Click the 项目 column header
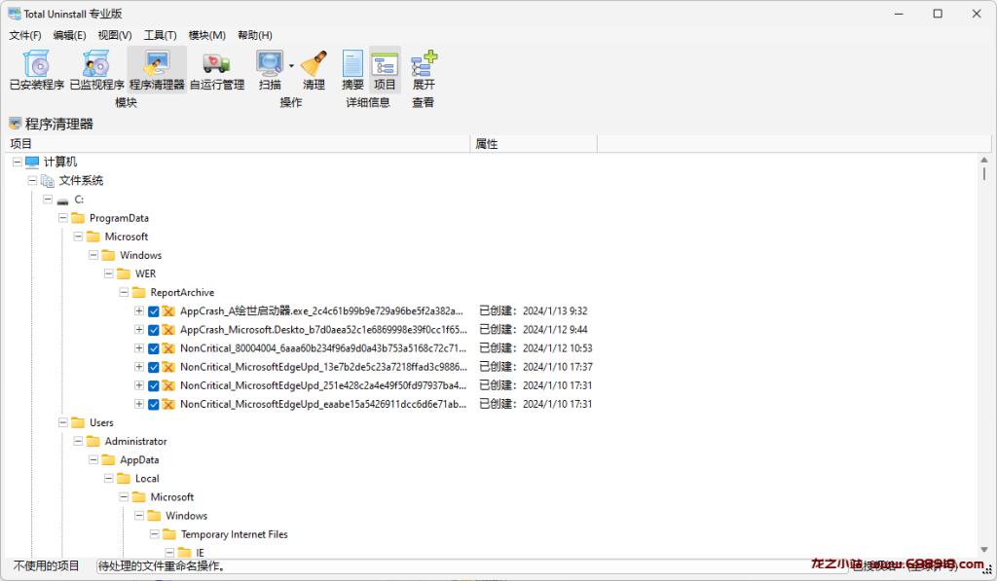This screenshot has width=997, height=581. (x=238, y=144)
